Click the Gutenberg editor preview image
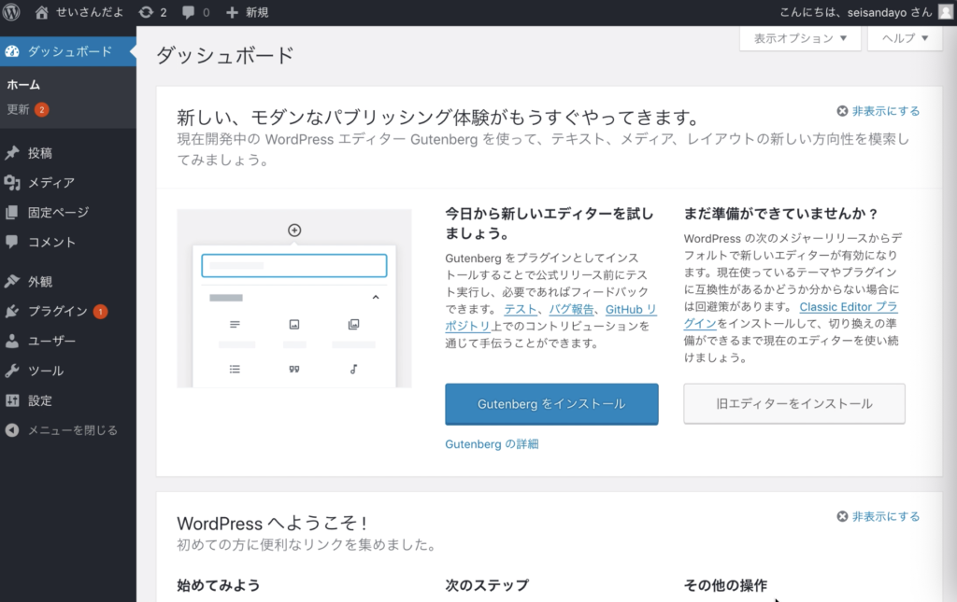Screen dimensions: 957x602 click(x=294, y=299)
